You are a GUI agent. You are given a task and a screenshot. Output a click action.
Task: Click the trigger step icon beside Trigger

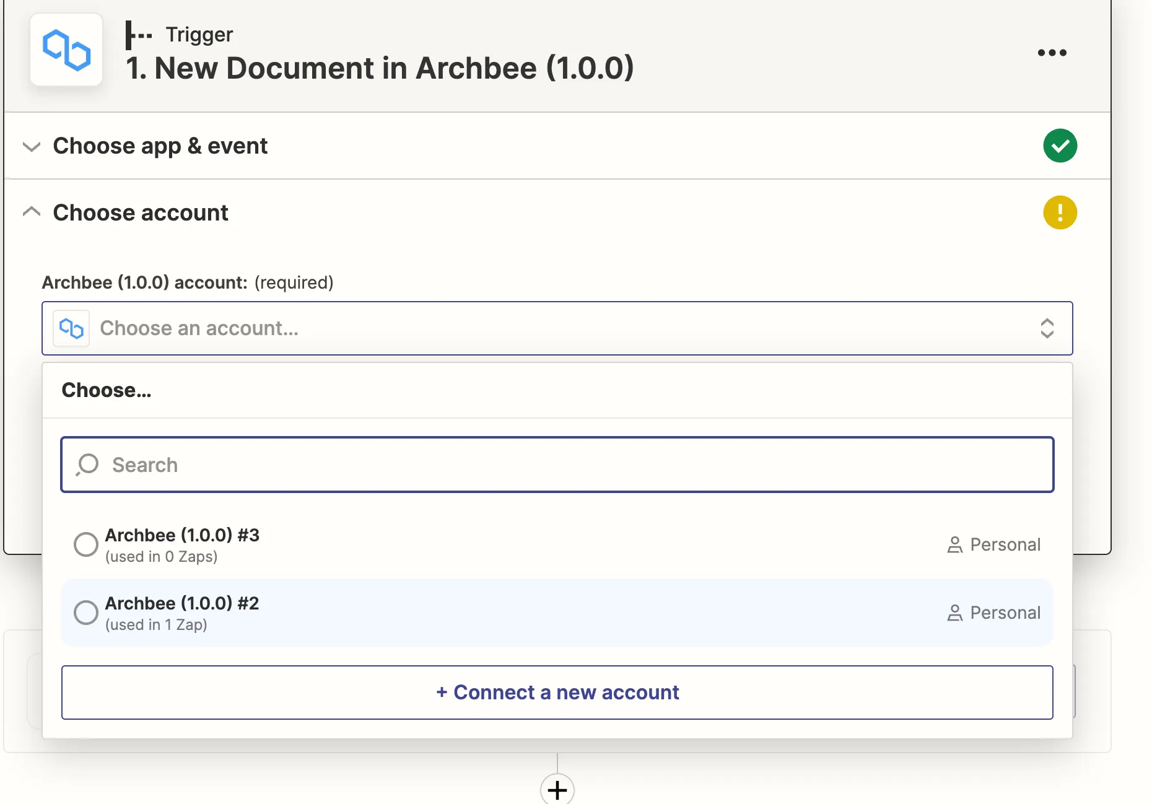pyautogui.click(x=139, y=35)
